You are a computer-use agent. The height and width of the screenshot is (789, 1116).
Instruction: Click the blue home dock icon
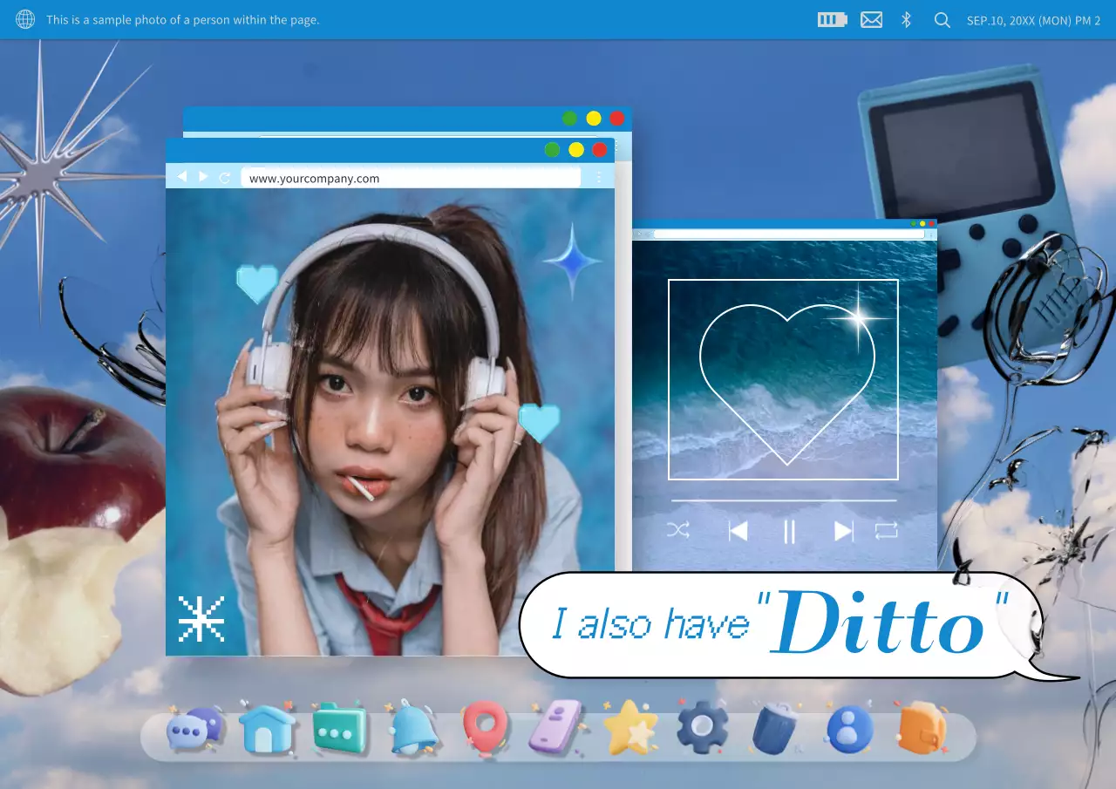(267, 728)
